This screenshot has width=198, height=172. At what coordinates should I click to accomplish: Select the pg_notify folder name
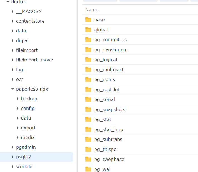(105, 79)
